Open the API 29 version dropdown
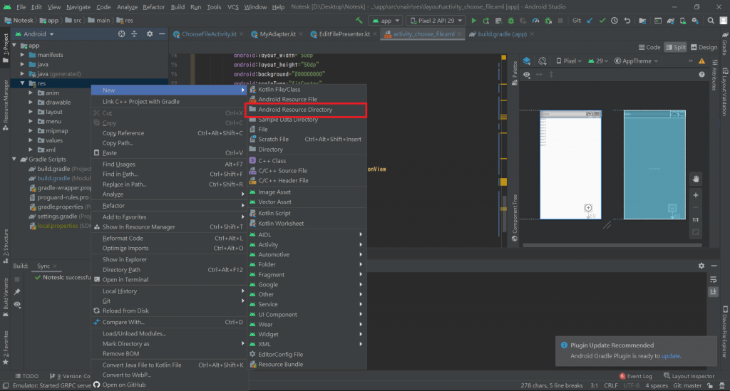Screen dimensions: 730x391 pyautogui.click(x=598, y=61)
